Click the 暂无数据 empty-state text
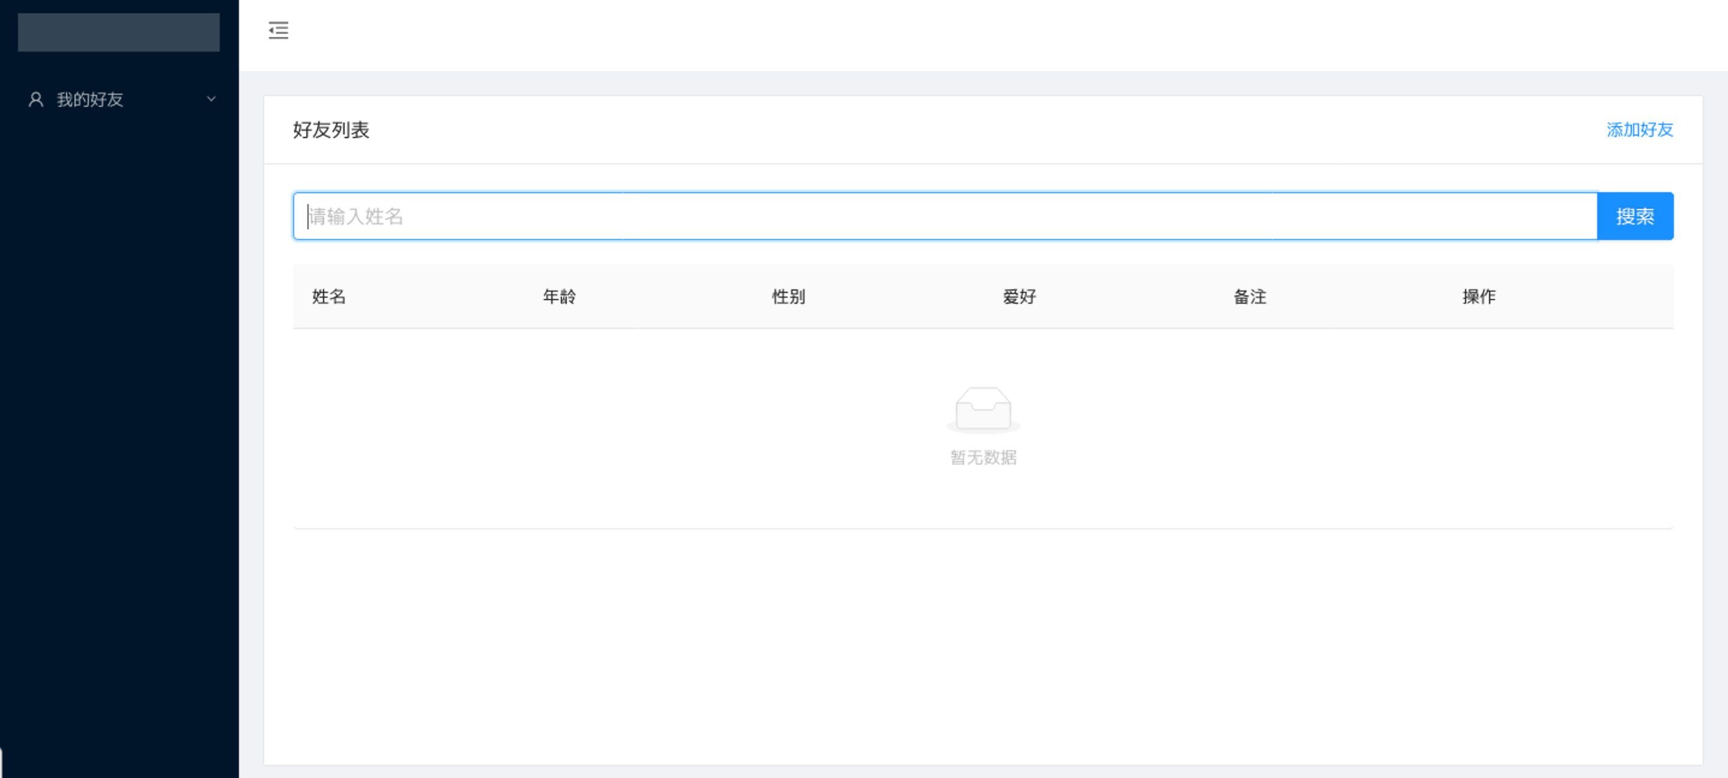 tap(983, 457)
